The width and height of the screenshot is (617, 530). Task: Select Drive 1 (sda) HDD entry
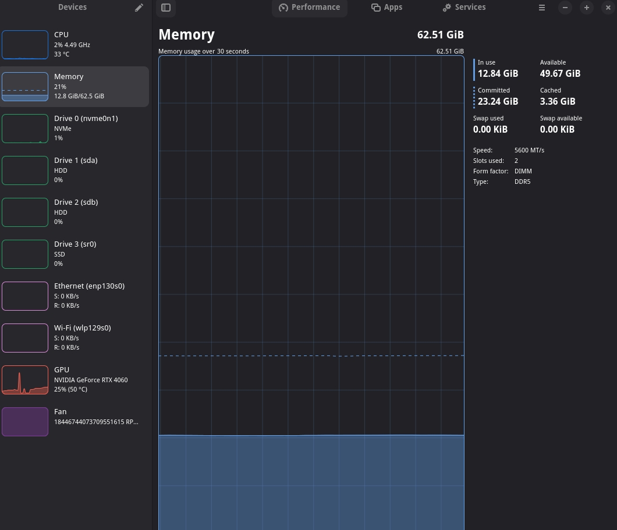[75, 170]
